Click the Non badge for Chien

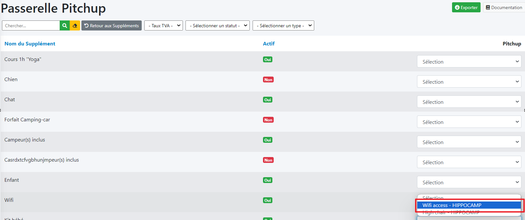click(x=268, y=79)
